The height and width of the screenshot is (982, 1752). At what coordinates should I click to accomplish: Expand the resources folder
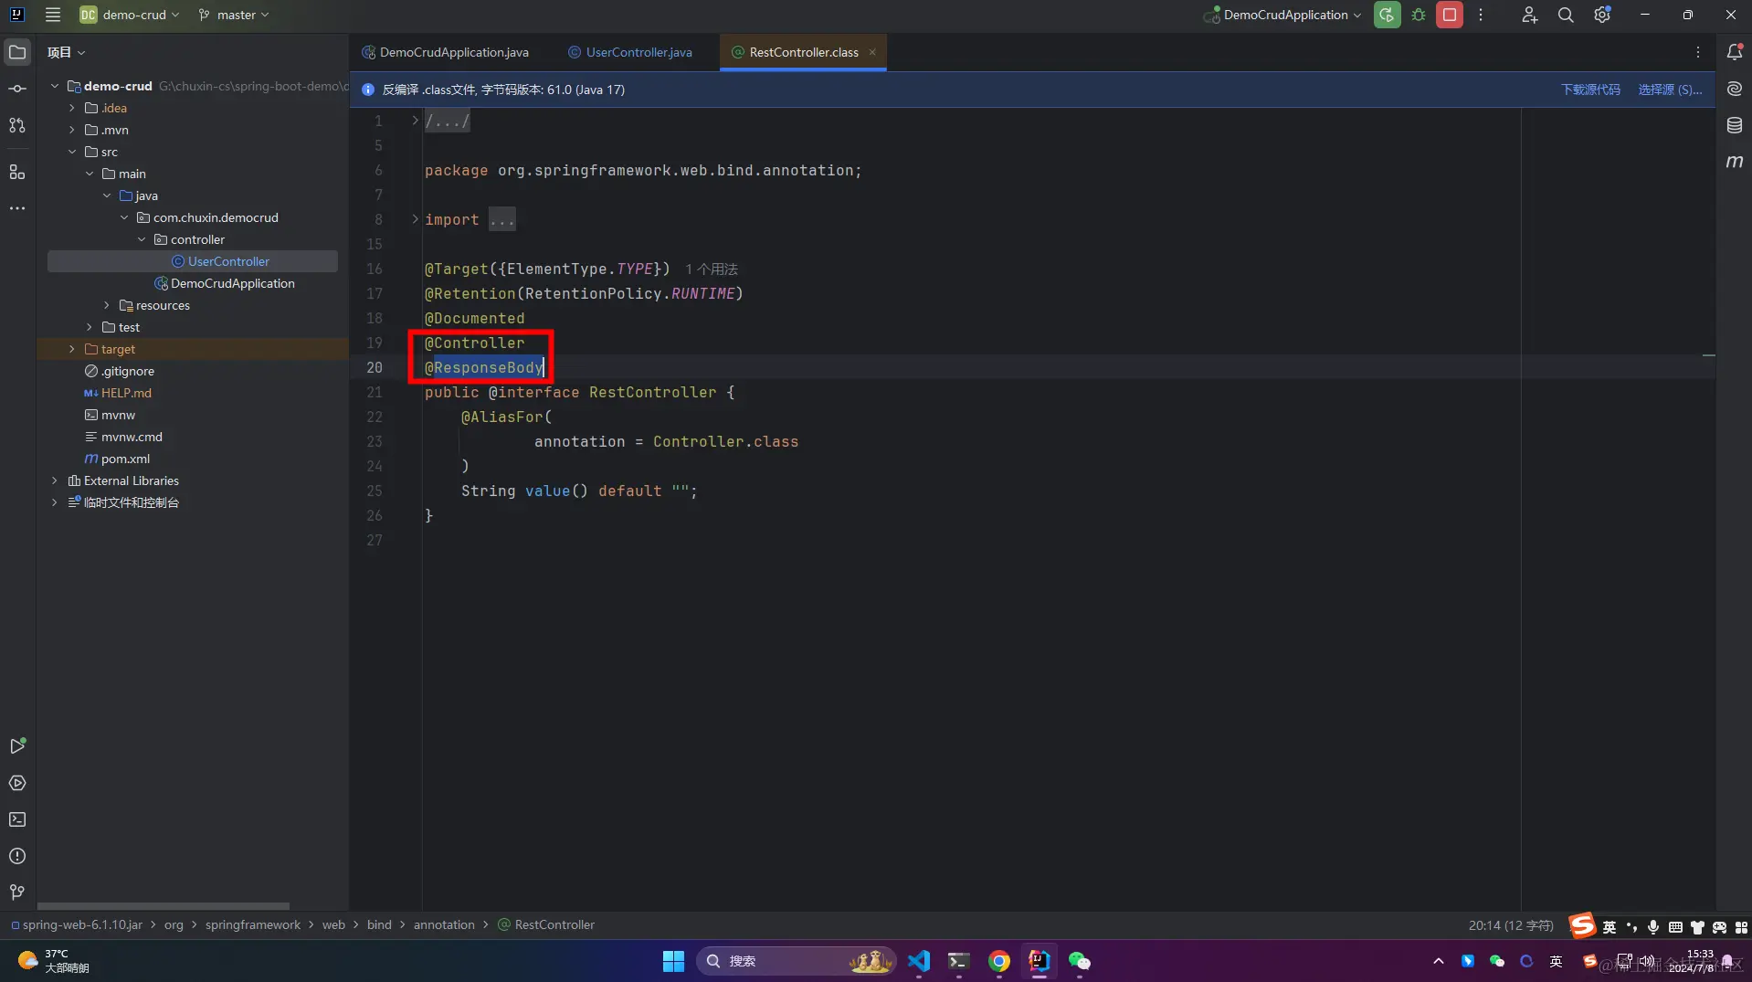pyautogui.click(x=107, y=305)
